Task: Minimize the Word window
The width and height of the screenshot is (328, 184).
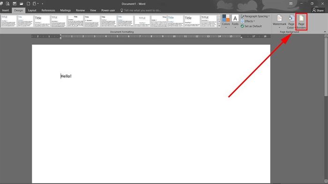Action: point(301,4)
